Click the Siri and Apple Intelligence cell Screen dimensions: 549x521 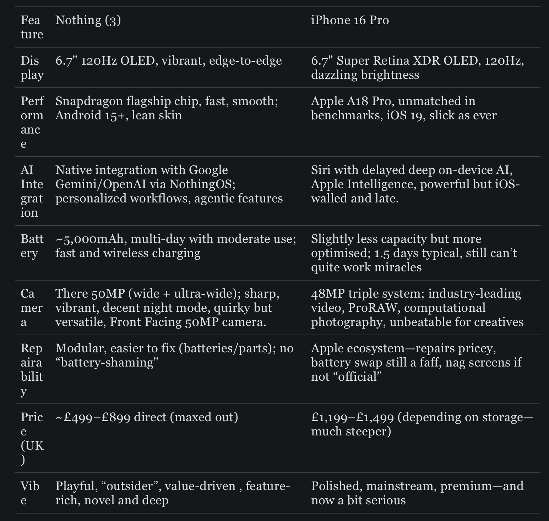click(x=415, y=184)
